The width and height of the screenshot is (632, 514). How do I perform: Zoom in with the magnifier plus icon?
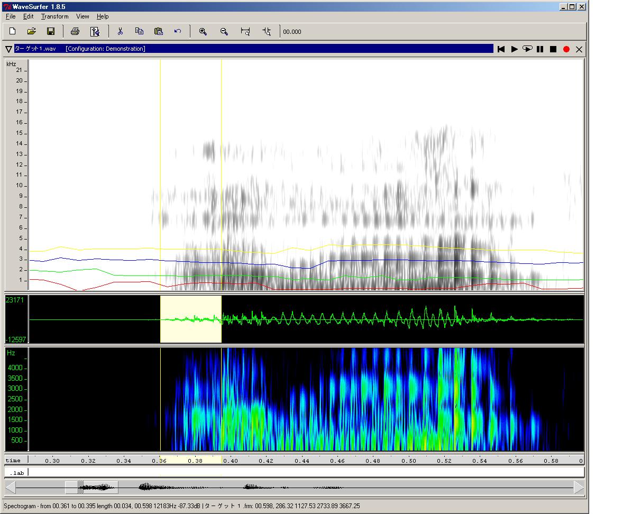203,32
